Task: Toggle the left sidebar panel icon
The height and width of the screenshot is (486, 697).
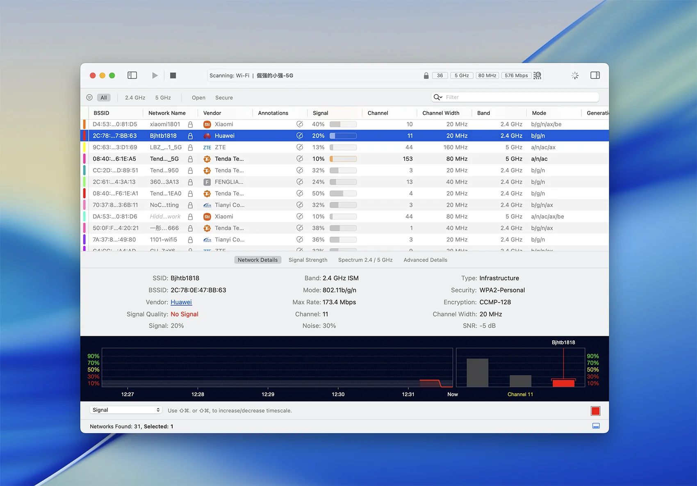Action: (x=132, y=75)
